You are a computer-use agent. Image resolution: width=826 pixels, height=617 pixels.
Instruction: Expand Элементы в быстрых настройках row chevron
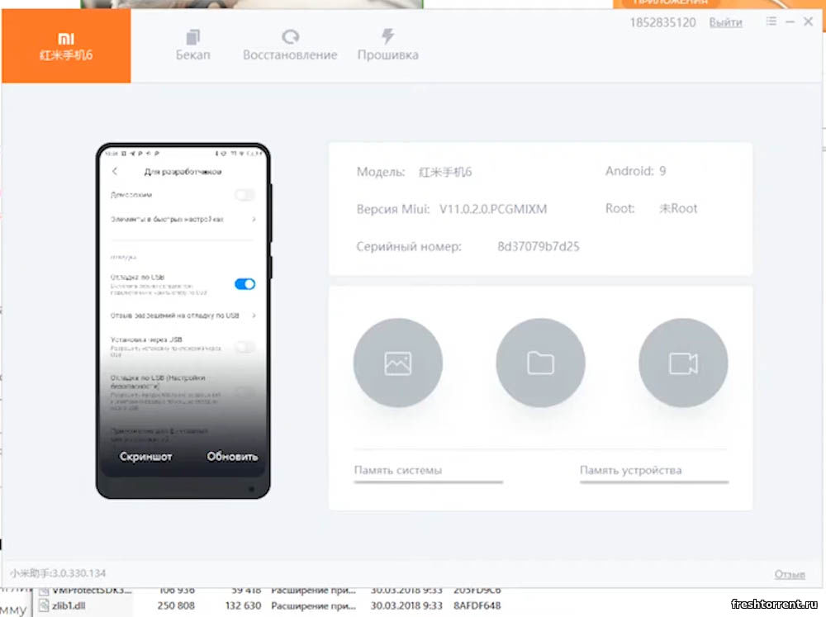254,220
